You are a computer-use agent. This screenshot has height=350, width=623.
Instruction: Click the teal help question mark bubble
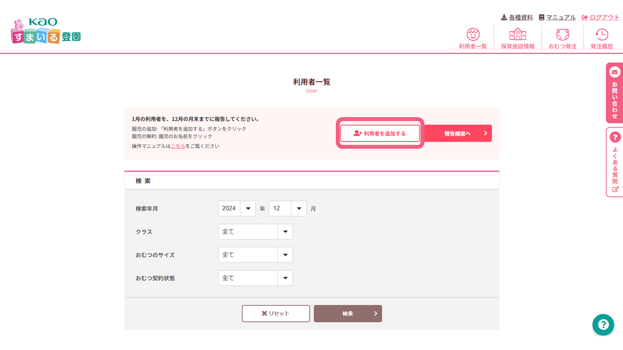[603, 324]
